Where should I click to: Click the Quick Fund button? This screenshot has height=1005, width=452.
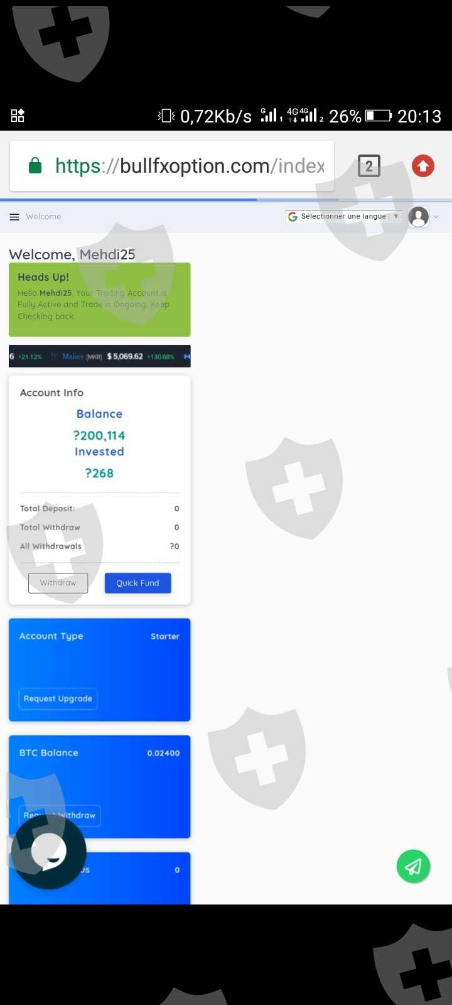137,583
